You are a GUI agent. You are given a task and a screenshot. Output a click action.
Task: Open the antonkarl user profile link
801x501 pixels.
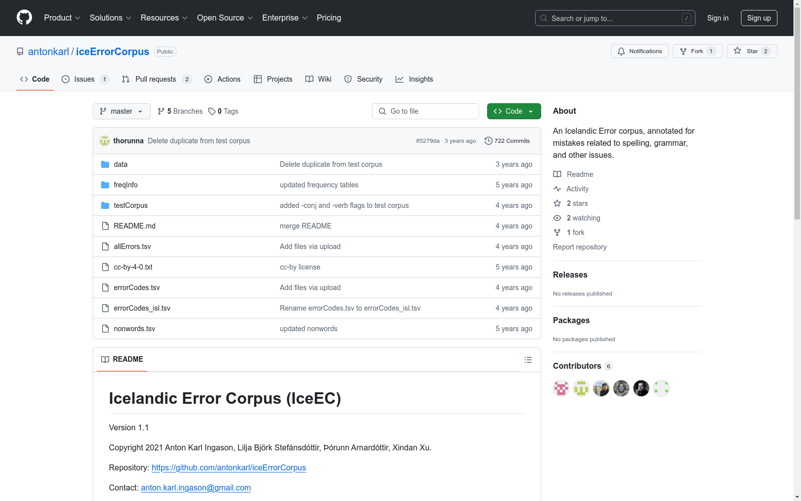pos(49,52)
